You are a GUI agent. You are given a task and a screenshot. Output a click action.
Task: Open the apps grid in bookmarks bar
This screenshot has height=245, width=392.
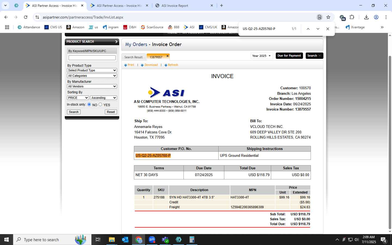7,27
